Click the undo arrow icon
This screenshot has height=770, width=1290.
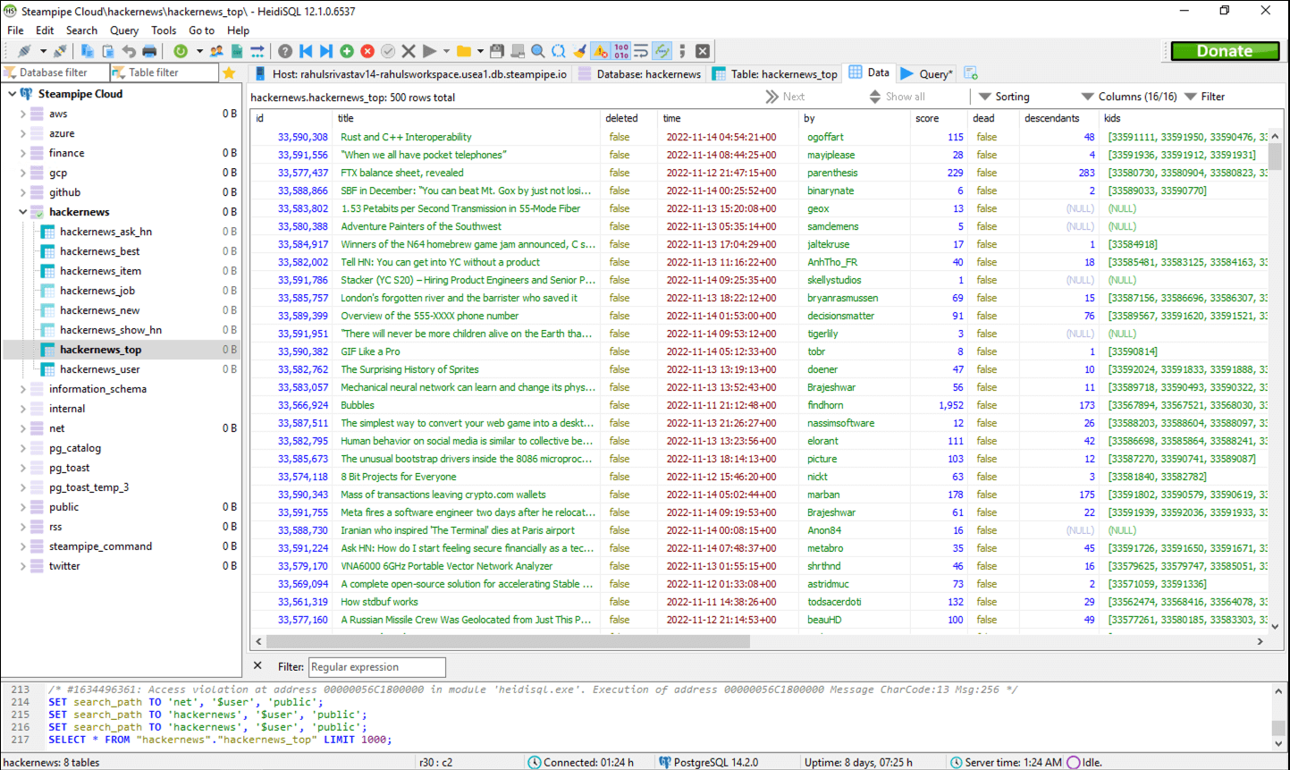point(129,51)
